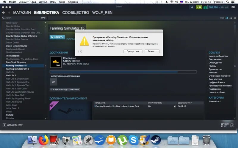Open the Игры menu
The width and height of the screenshot is (238, 148).
click(53, 2)
